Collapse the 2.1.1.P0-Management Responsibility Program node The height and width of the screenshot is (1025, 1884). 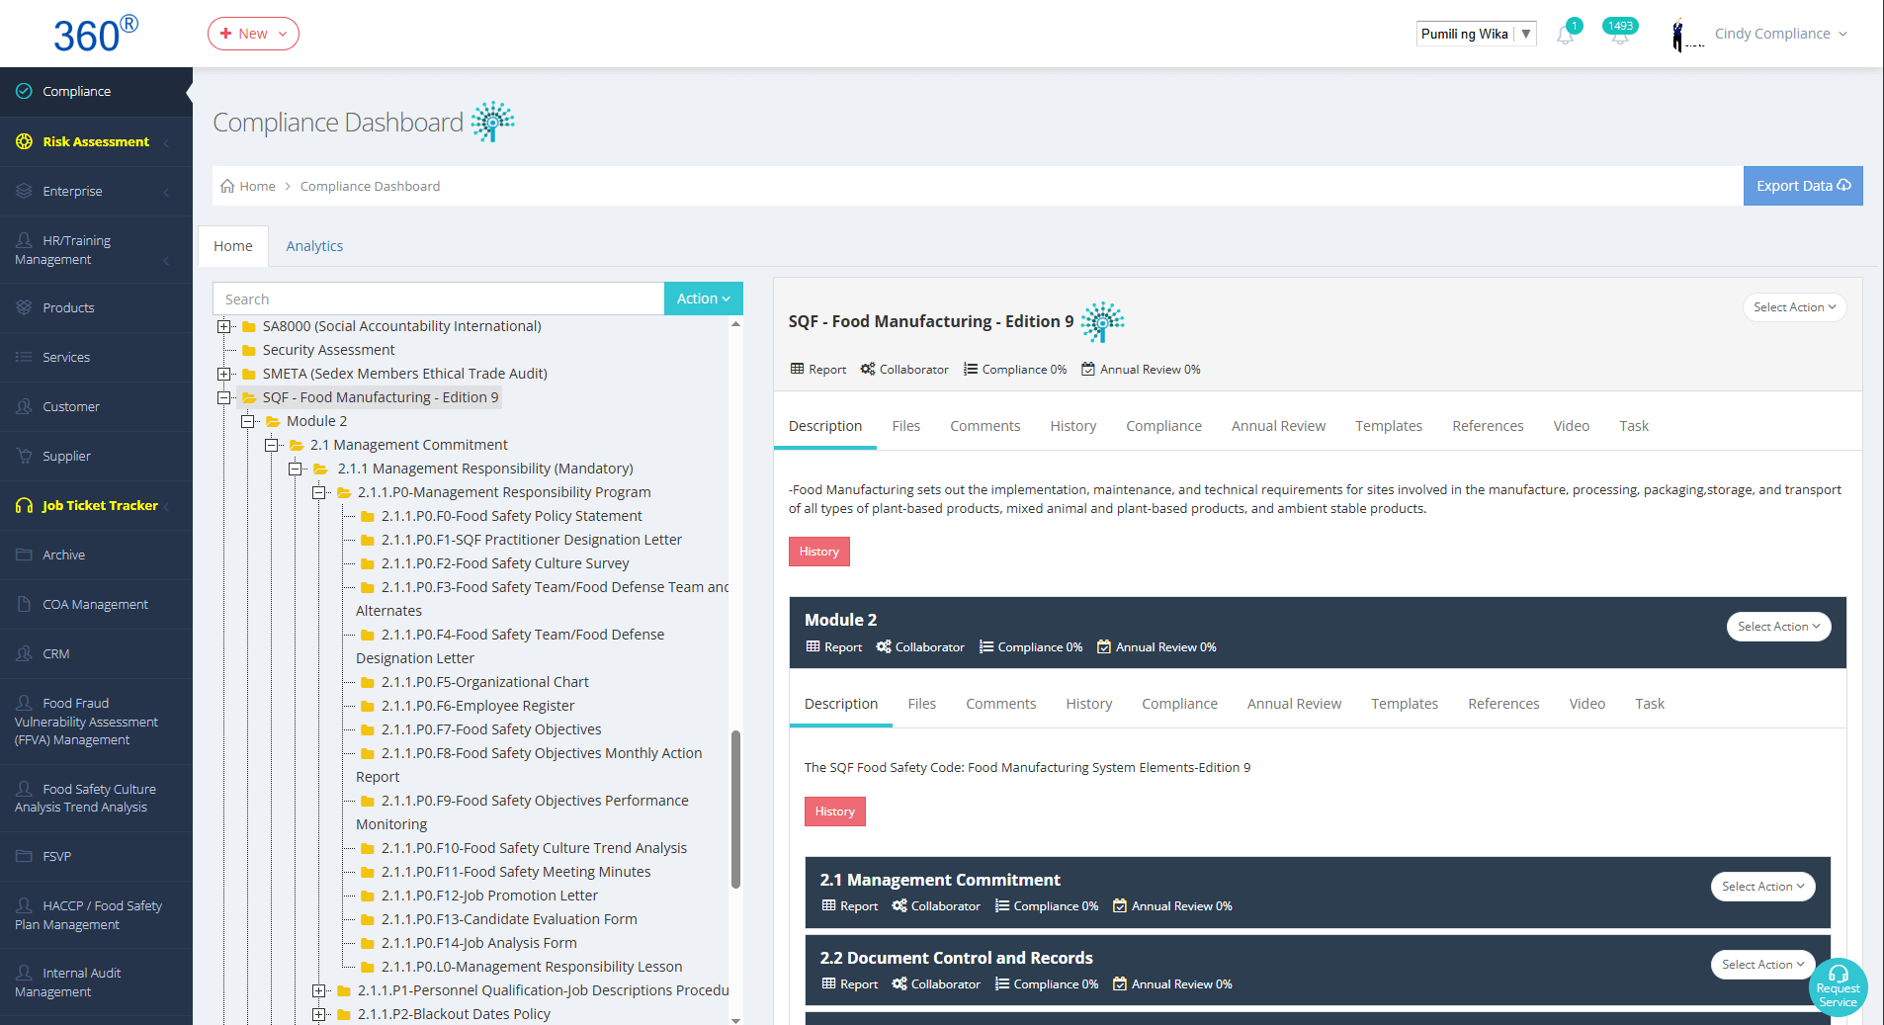(x=319, y=492)
